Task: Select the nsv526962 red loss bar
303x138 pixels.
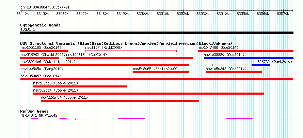Action: [x=39, y=58]
